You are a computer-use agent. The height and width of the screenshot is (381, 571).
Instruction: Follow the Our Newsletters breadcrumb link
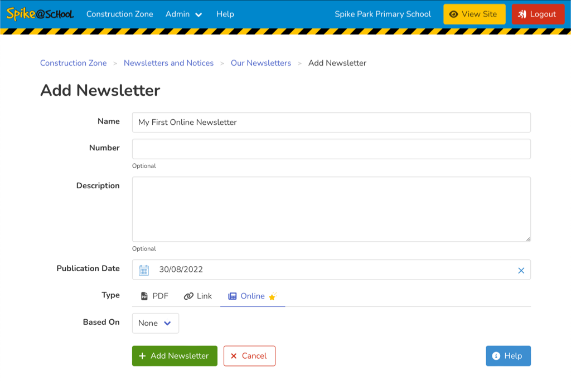coord(260,63)
